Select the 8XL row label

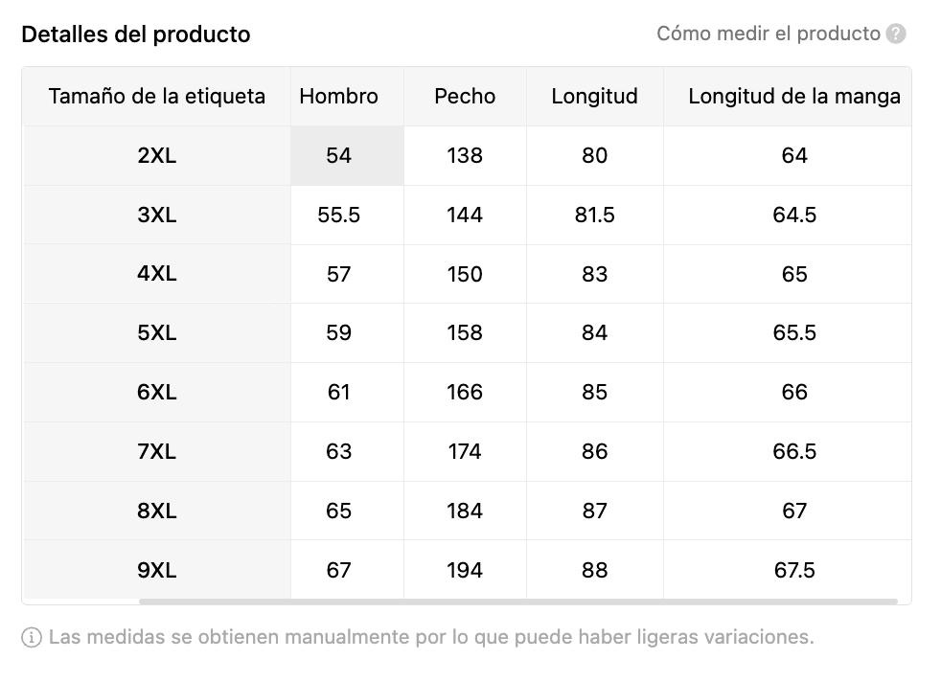(x=156, y=511)
